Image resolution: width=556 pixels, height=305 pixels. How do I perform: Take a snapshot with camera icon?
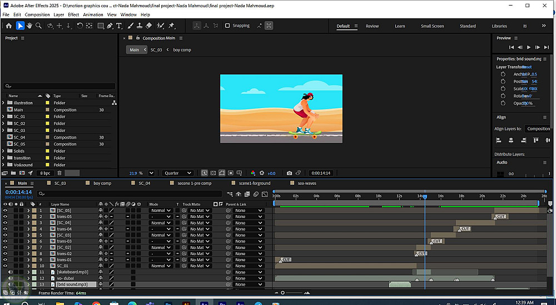click(289, 173)
